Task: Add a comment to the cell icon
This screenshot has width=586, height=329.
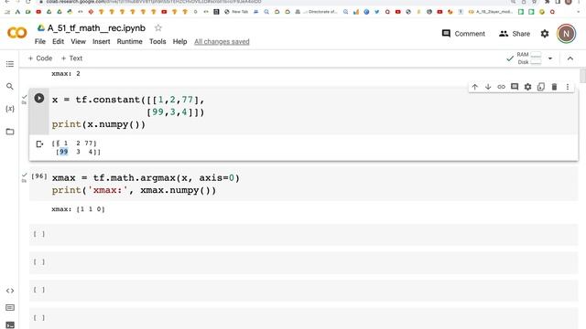Action: click(515, 87)
